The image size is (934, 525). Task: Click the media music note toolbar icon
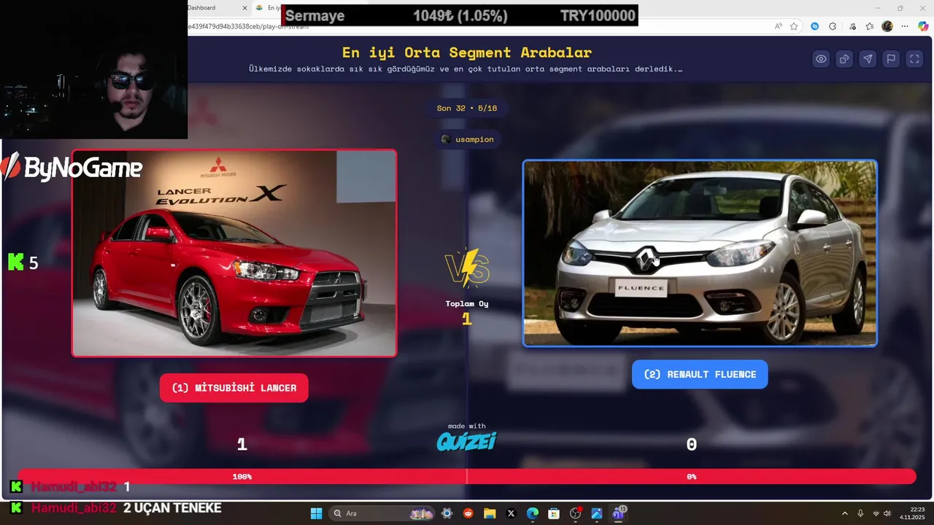[x=852, y=26]
